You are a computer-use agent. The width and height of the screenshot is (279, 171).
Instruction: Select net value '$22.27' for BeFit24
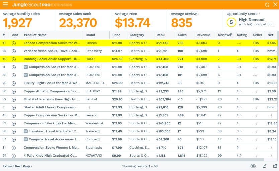point(272,99)
